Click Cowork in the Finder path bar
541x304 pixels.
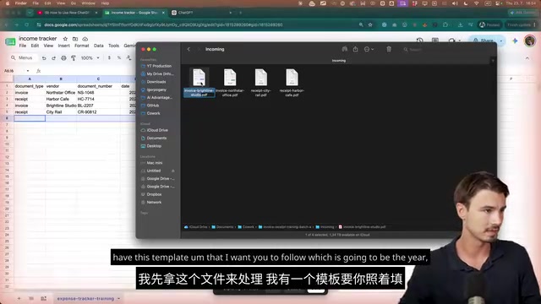click(x=246, y=227)
